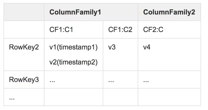Click the v1(timestamp1) value text
The image size is (208, 110).
tap(73, 47)
